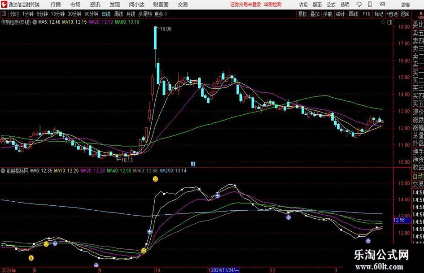The width and height of the screenshot is (424, 273).
Task: Expand 股朋指标网 indicator dropdown arrow
Action: [3, 171]
